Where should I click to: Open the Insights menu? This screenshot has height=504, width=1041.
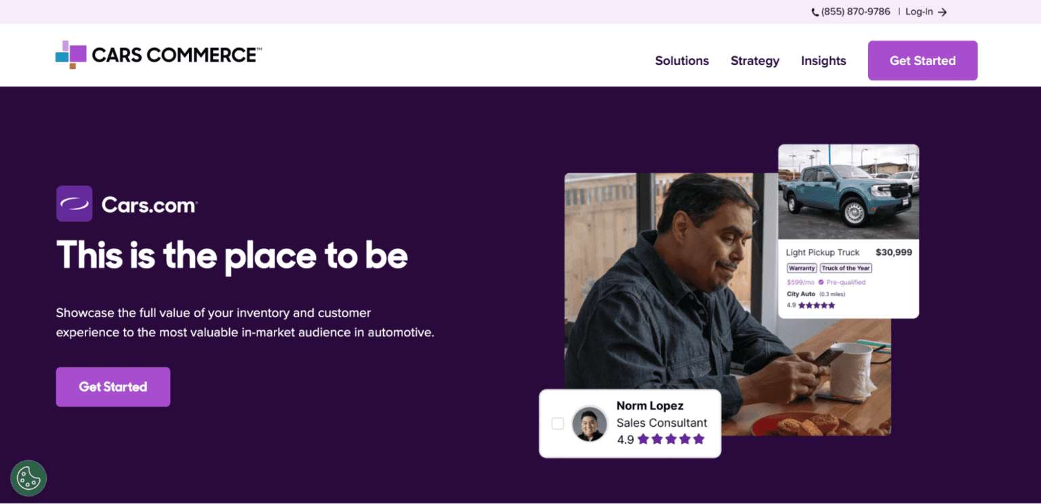pos(823,61)
